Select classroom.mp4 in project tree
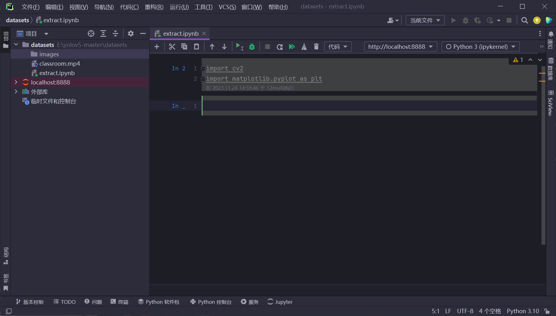Image resolution: width=556 pixels, height=316 pixels. tap(59, 64)
